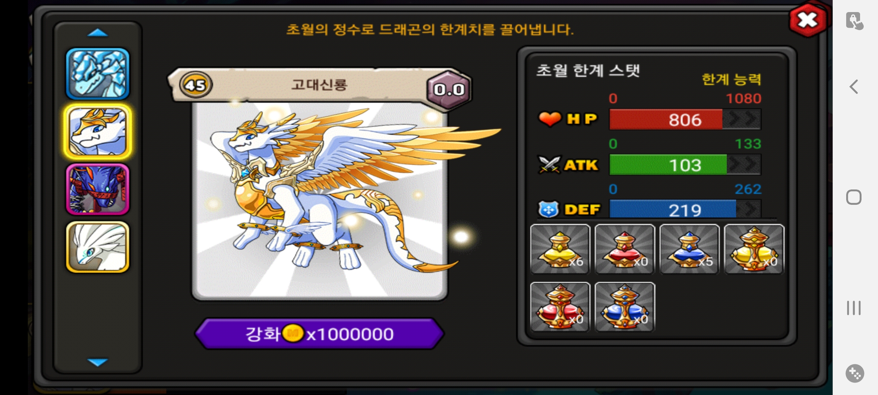
Task: Move the dragon list down with the blue arrow
Action: pos(98,362)
